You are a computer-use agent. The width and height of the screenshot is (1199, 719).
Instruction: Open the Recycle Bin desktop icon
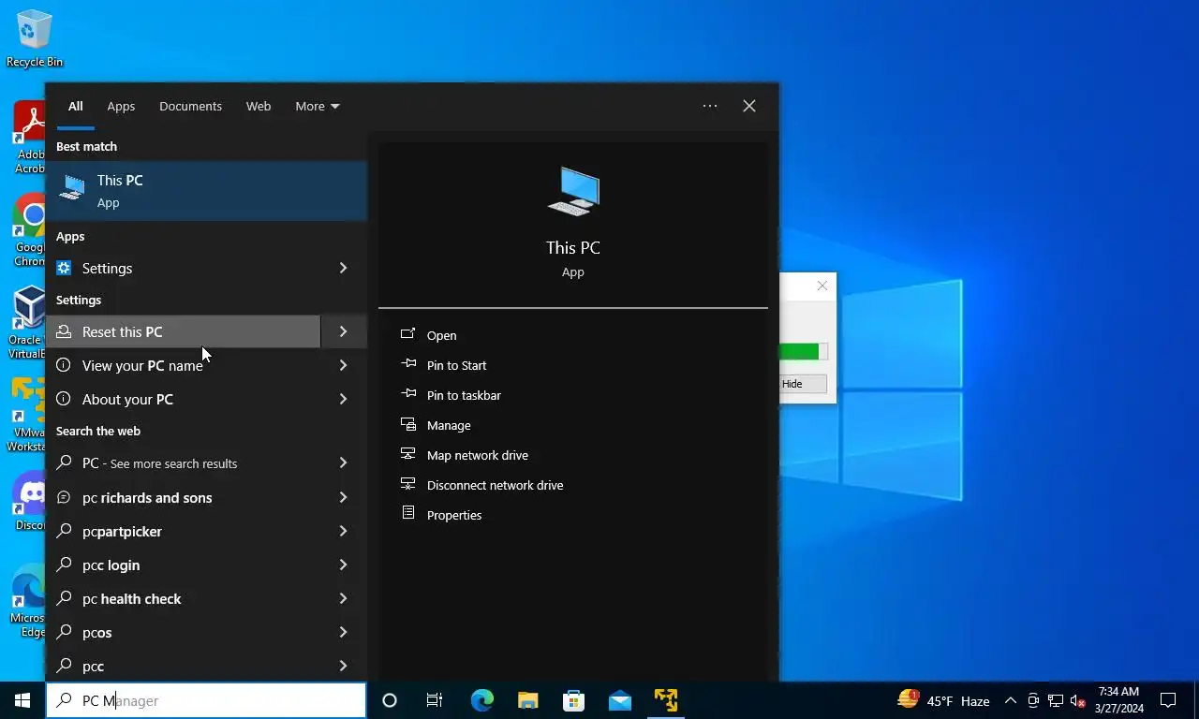tap(35, 39)
